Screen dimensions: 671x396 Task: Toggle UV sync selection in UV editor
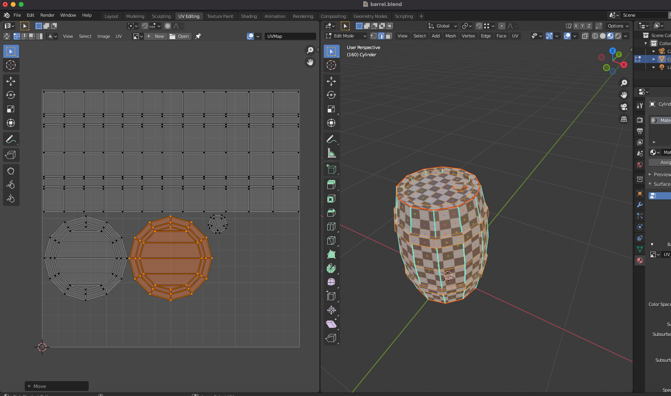(7, 36)
